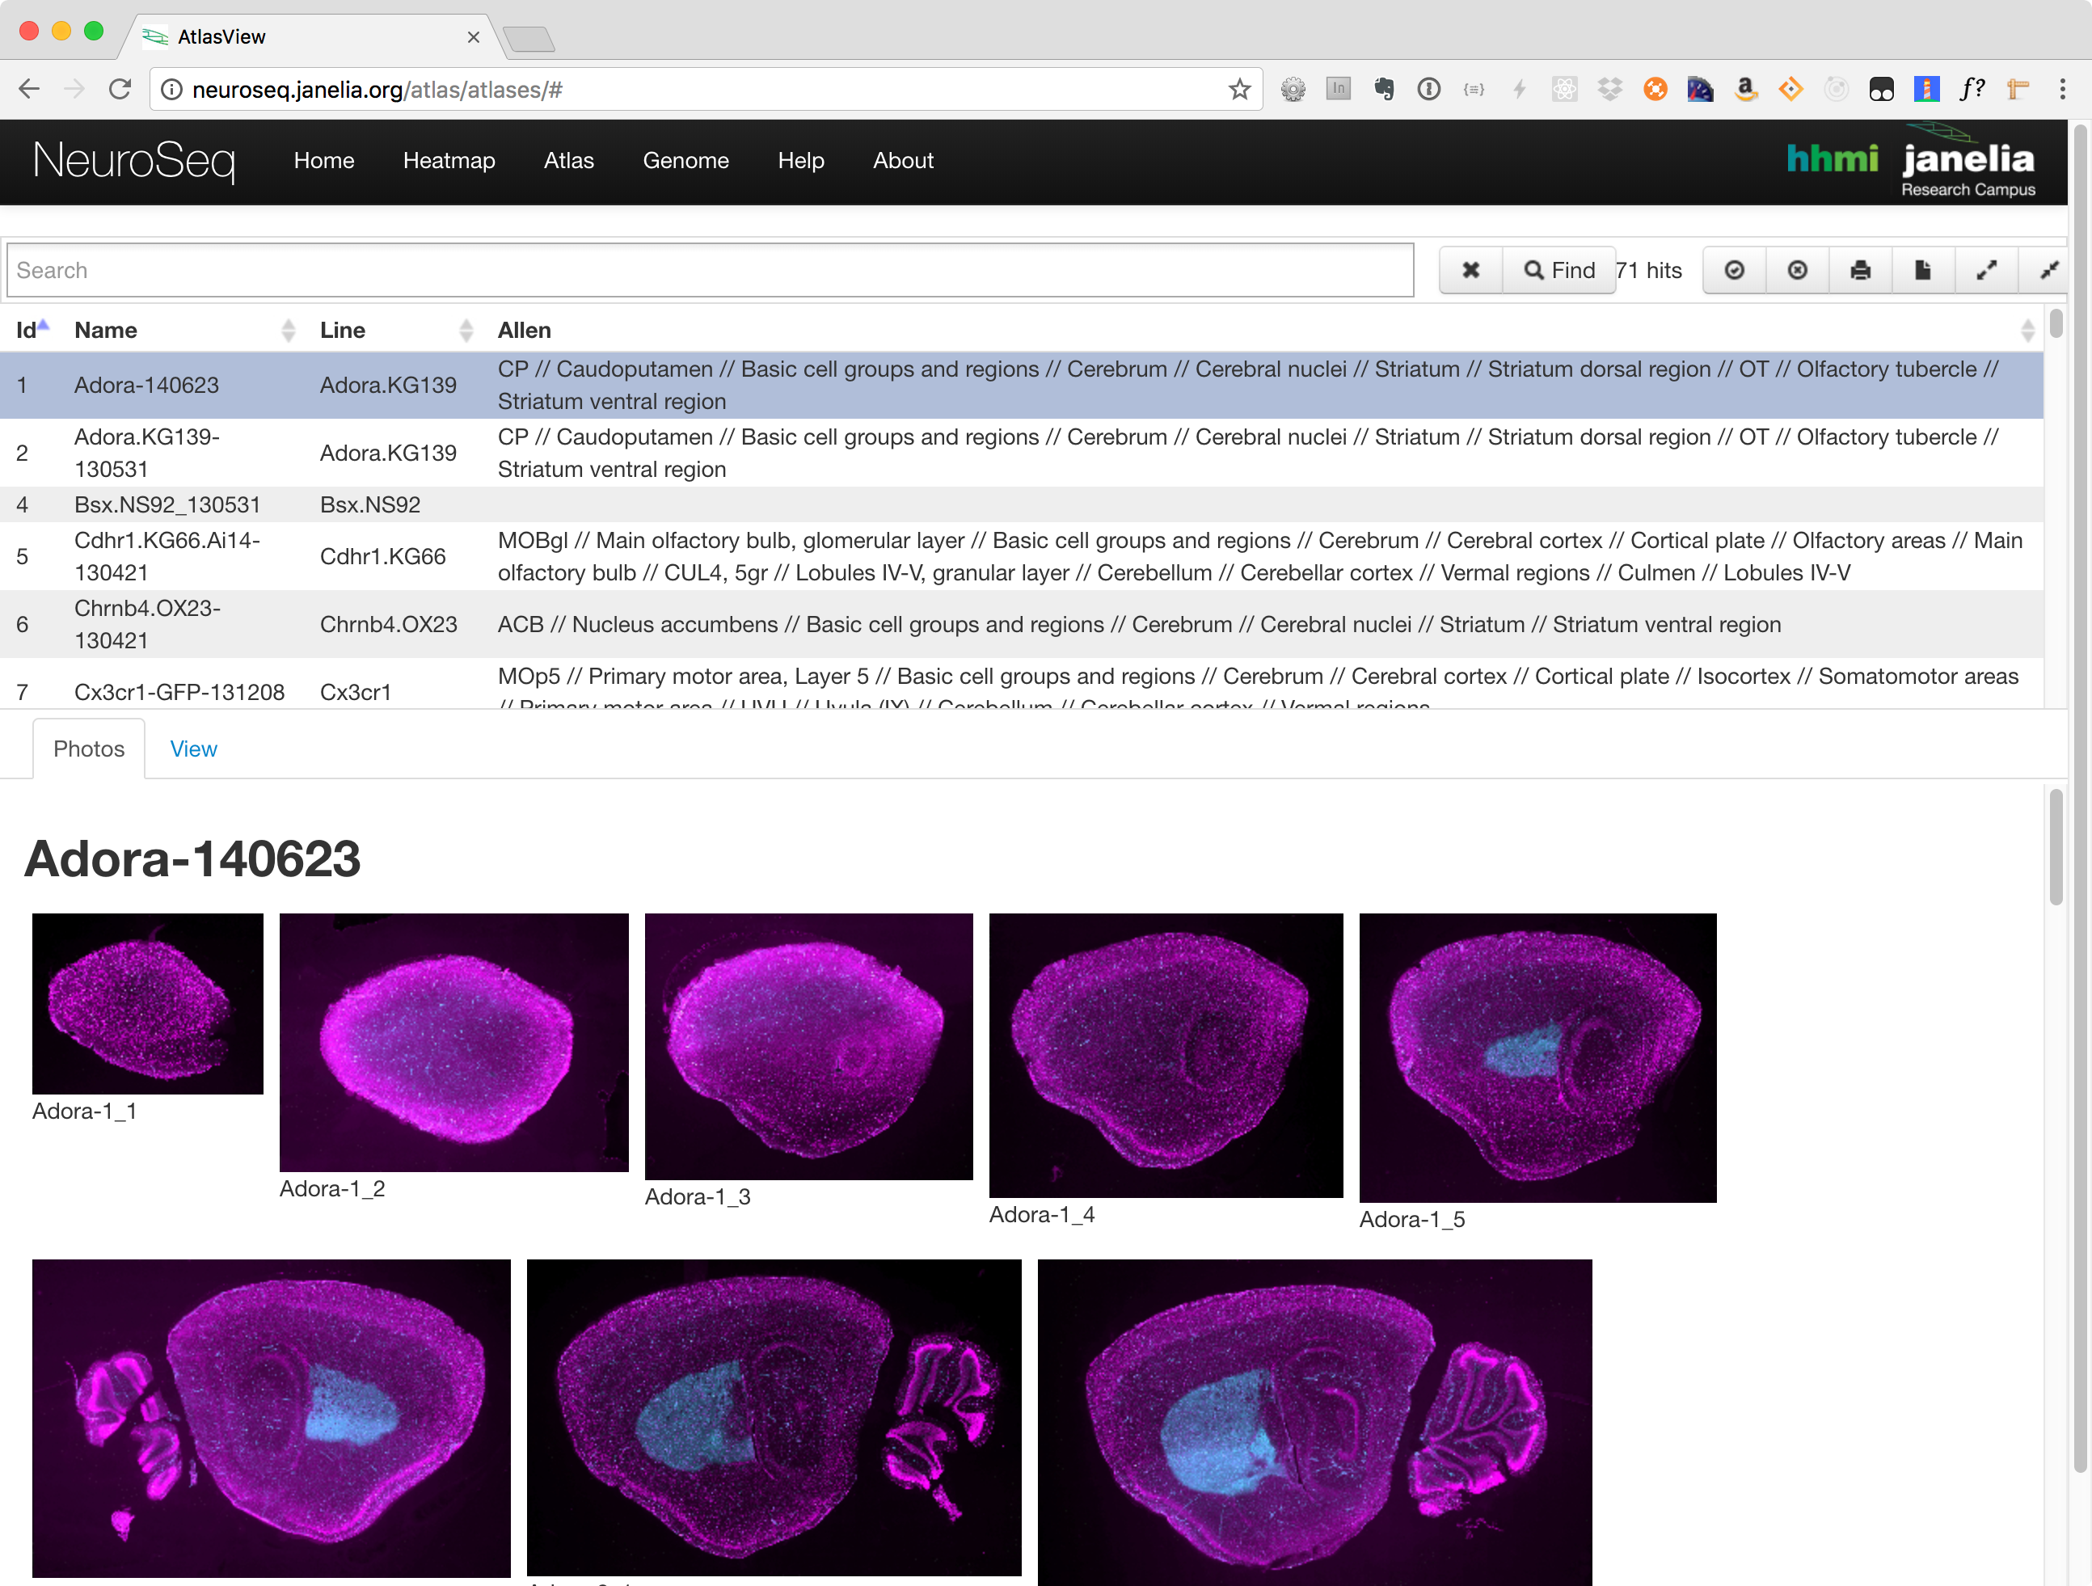Close the AtlasView browser tab
The image size is (2092, 1586).
click(x=474, y=37)
